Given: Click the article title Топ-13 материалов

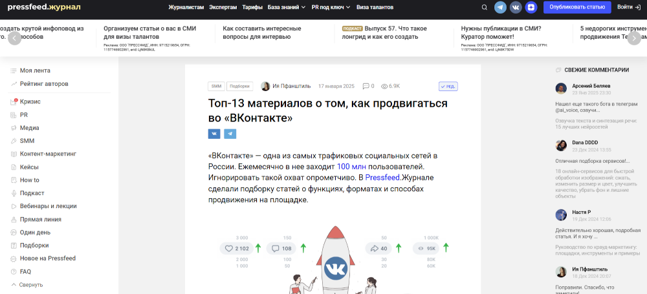Looking at the screenshot, I should click(x=327, y=110).
